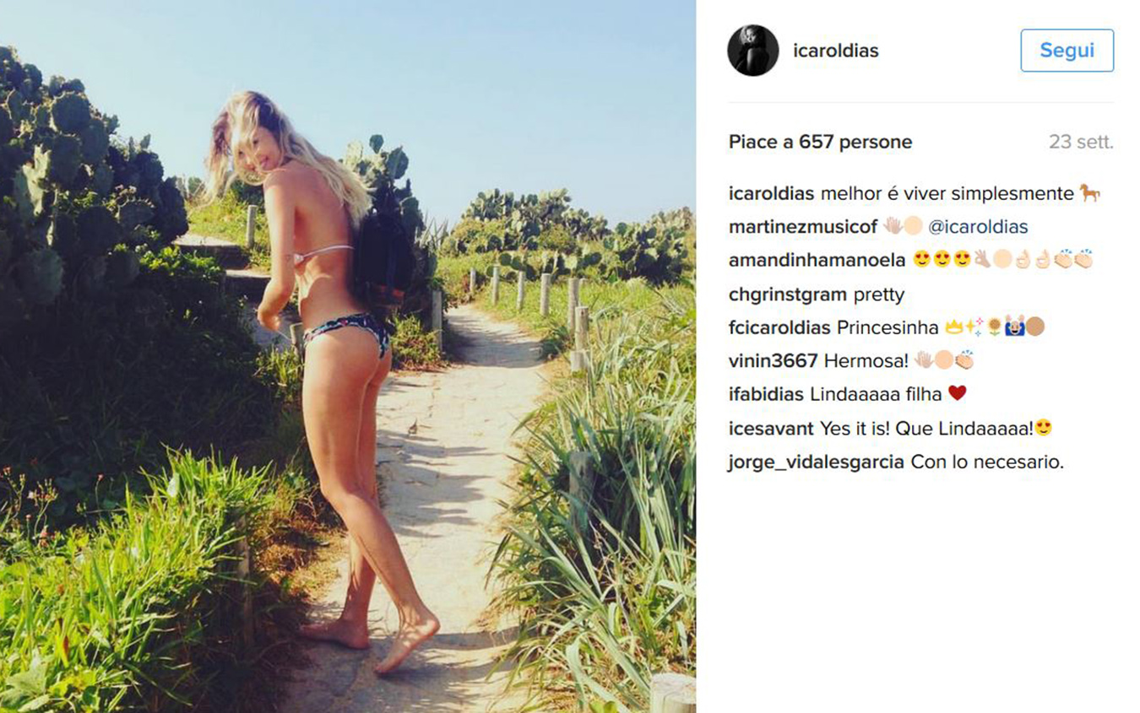Viewport: 1140px width, 713px height.
Task: Click the heart-eyes emoji in icesavant comment
Action: (x=1043, y=428)
